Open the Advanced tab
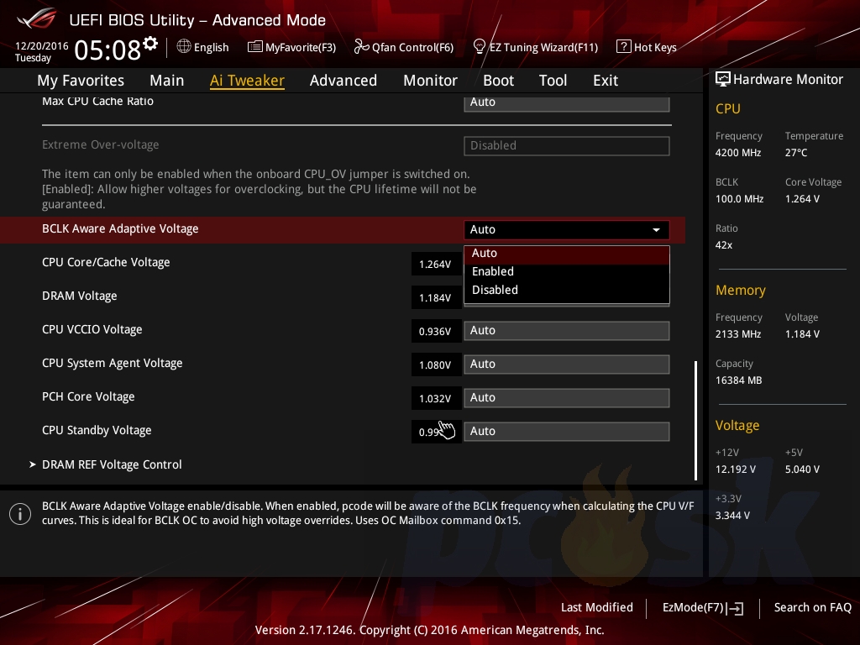 point(343,81)
